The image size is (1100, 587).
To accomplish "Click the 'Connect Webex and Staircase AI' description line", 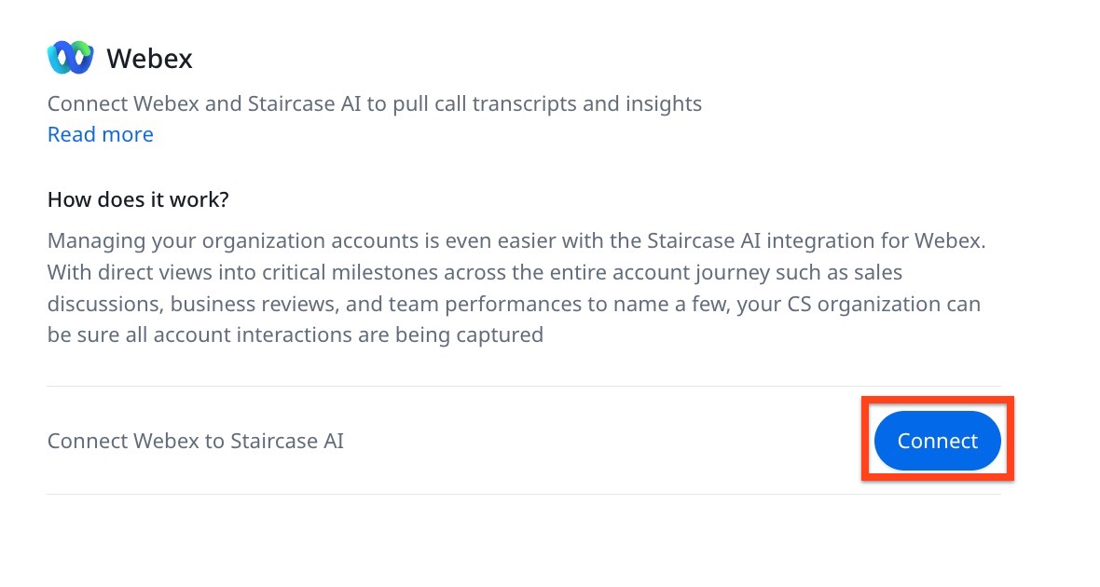I will click(x=205, y=103).
